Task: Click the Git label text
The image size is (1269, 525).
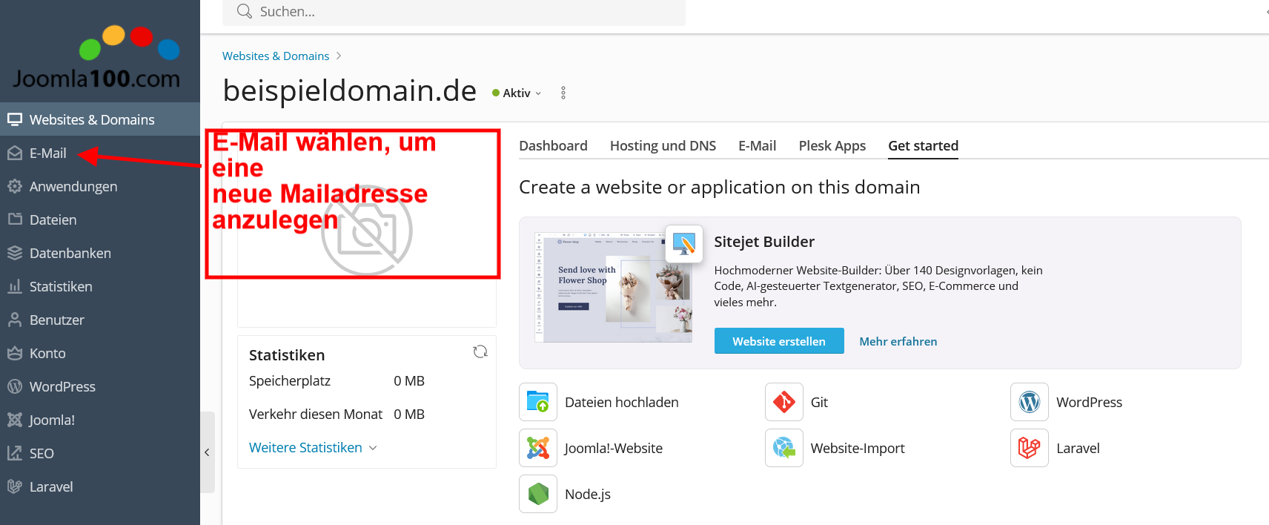Action: point(819,402)
